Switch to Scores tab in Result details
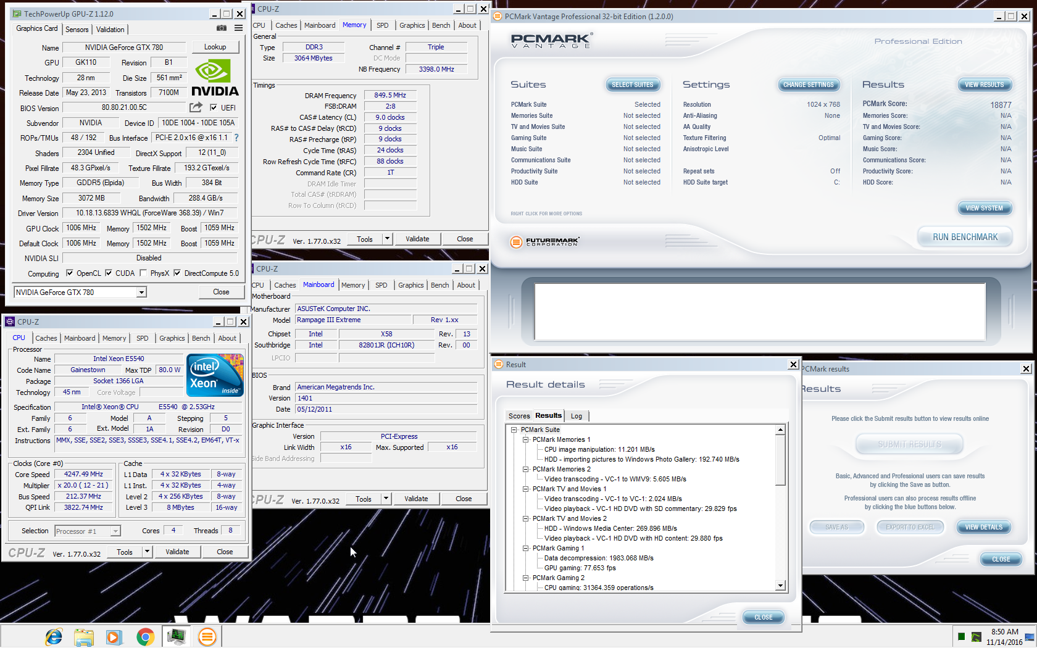This screenshot has width=1037, height=648. click(x=519, y=416)
